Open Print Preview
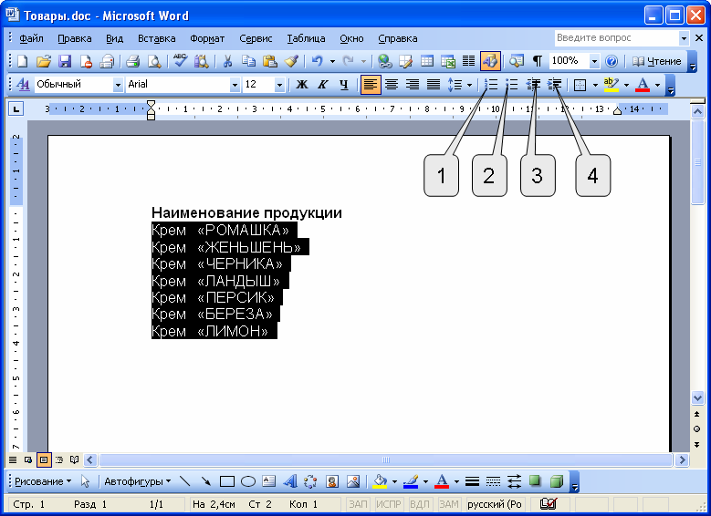The width and height of the screenshot is (711, 516). pos(154,61)
